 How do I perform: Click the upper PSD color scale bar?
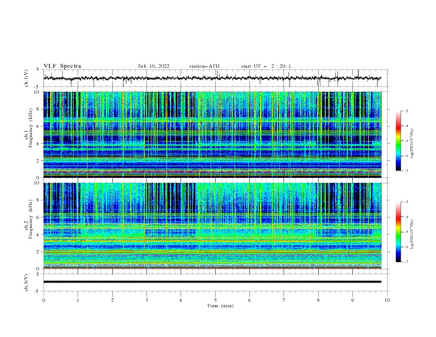click(399, 141)
